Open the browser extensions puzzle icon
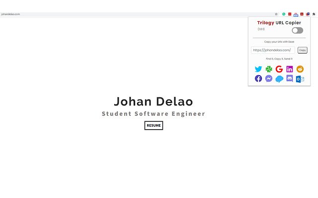Viewport: 318px width, 198px height. [x=314, y=14]
